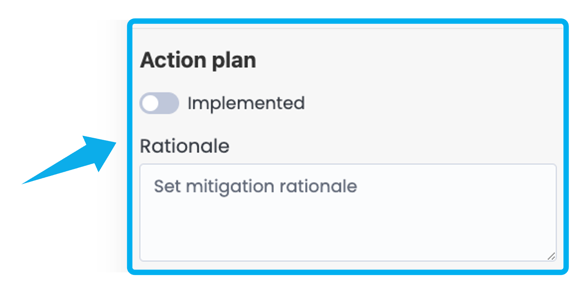Click the blank space right of Implemented label
The height and width of the screenshot is (289, 577).
424,103
